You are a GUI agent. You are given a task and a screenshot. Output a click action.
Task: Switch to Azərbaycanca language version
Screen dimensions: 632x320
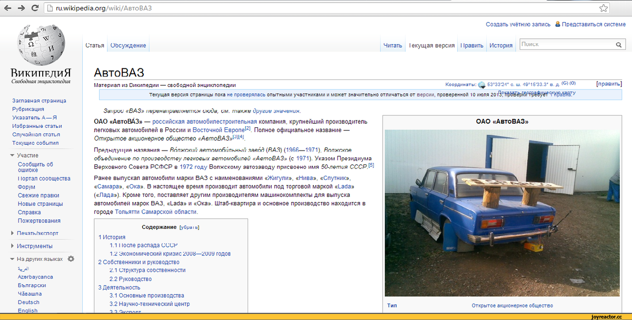point(35,277)
